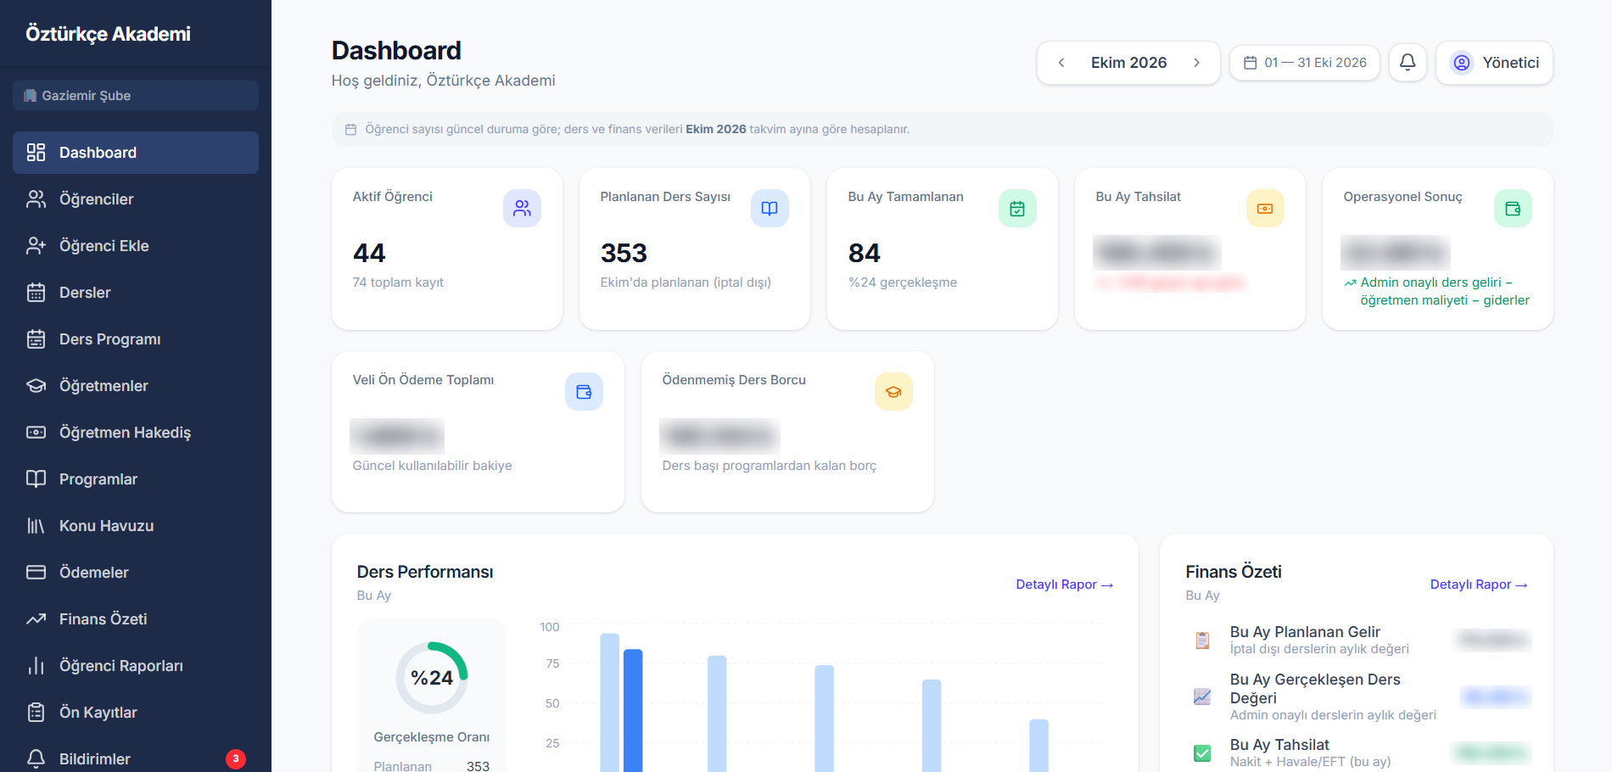Click the Bu Ay Planlanan Gelir row
This screenshot has width=1612, height=772.
point(1358,640)
